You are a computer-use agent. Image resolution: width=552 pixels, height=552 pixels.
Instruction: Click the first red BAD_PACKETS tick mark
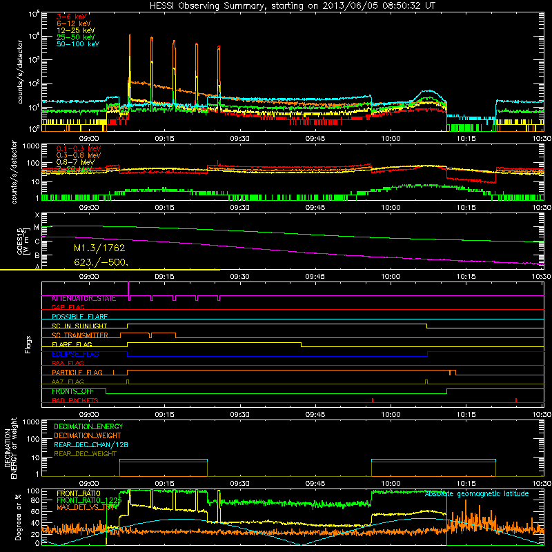coord(373,400)
